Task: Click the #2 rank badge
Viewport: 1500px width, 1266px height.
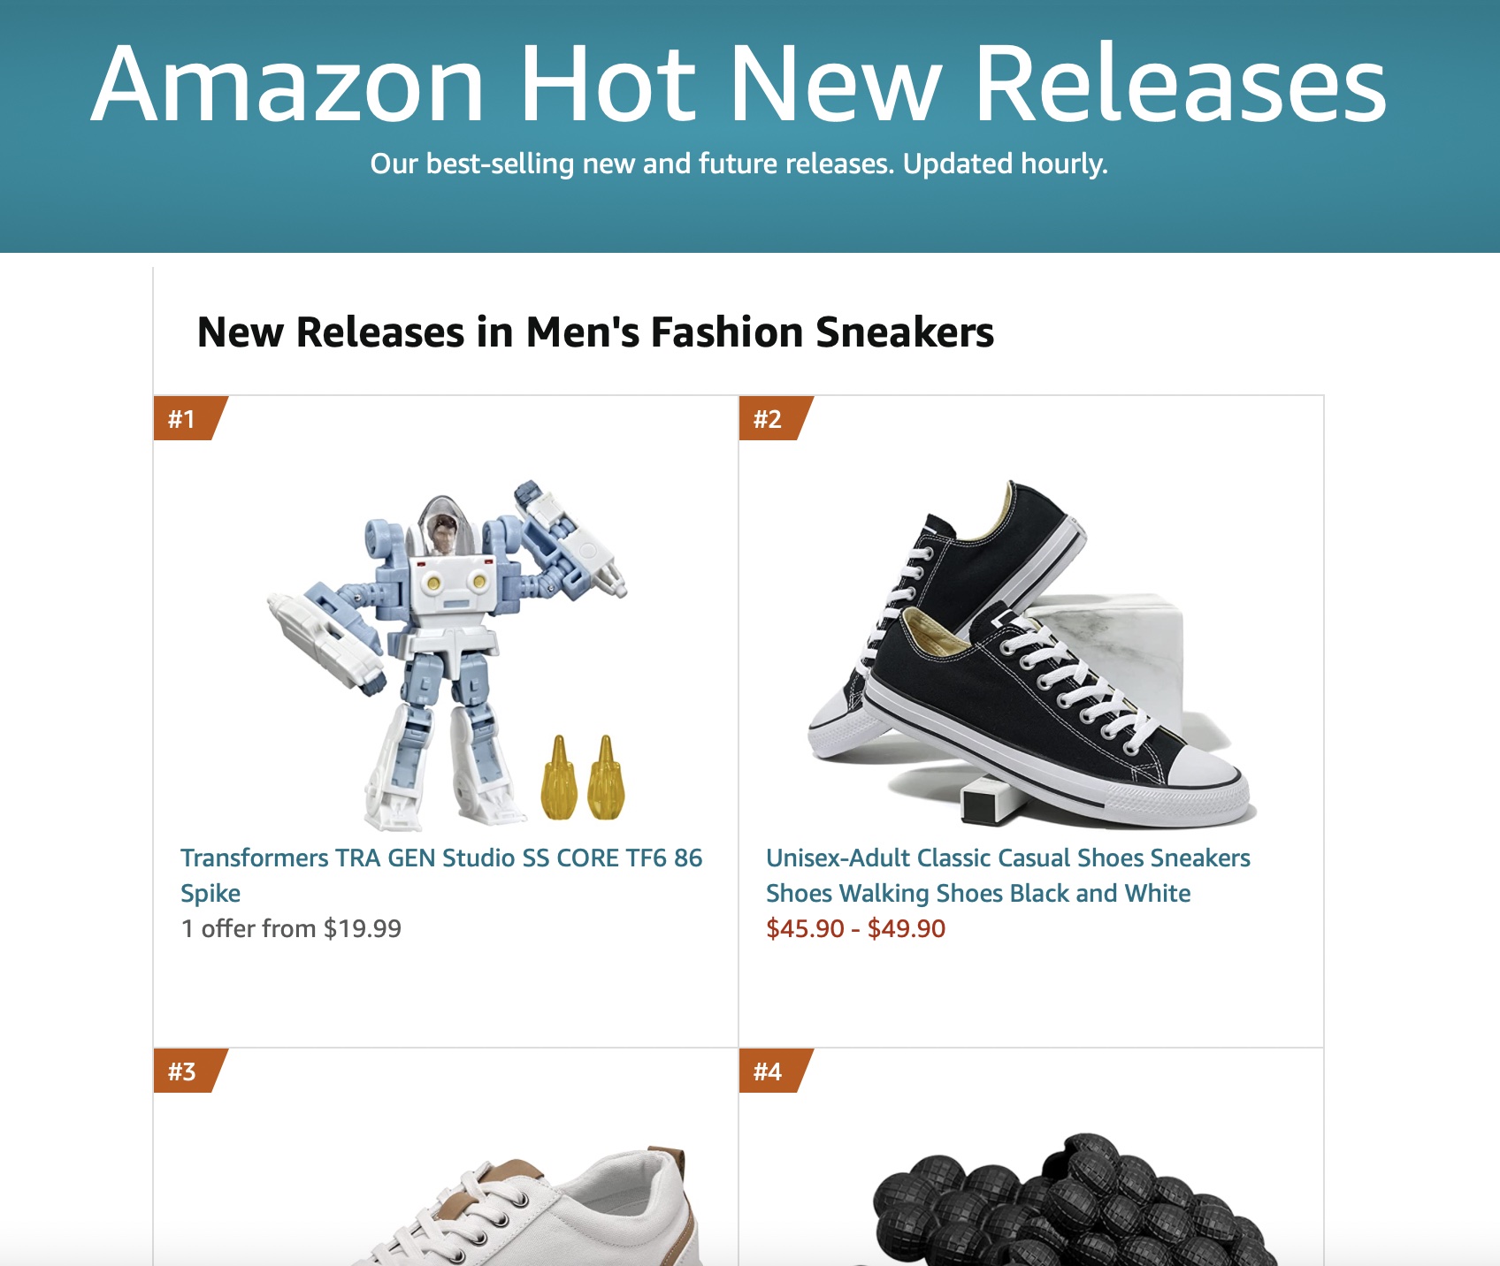Action: (x=769, y=418)
